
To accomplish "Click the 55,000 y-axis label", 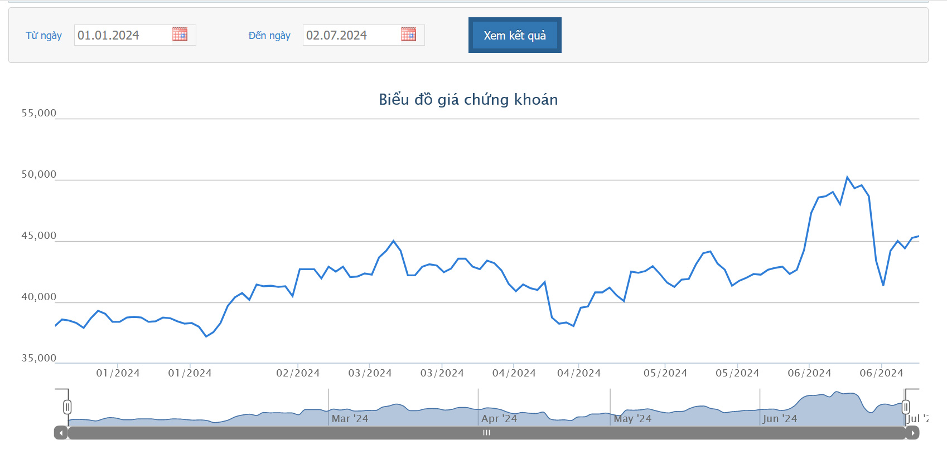I will 39,113.
